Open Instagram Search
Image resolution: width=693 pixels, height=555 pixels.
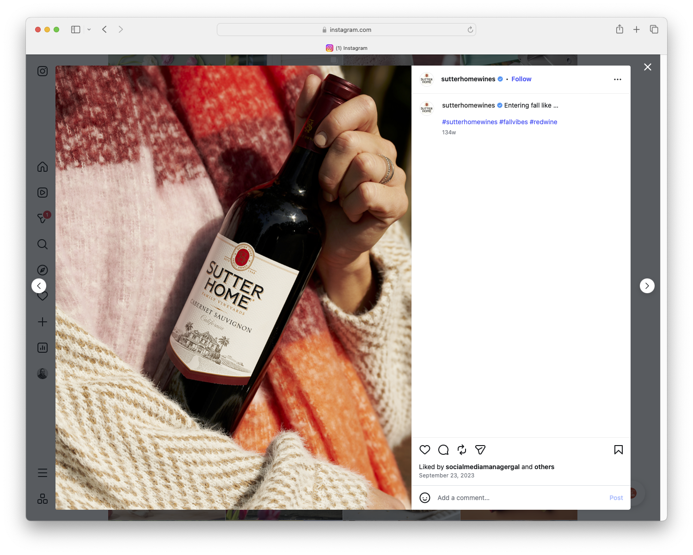point(42,244)
